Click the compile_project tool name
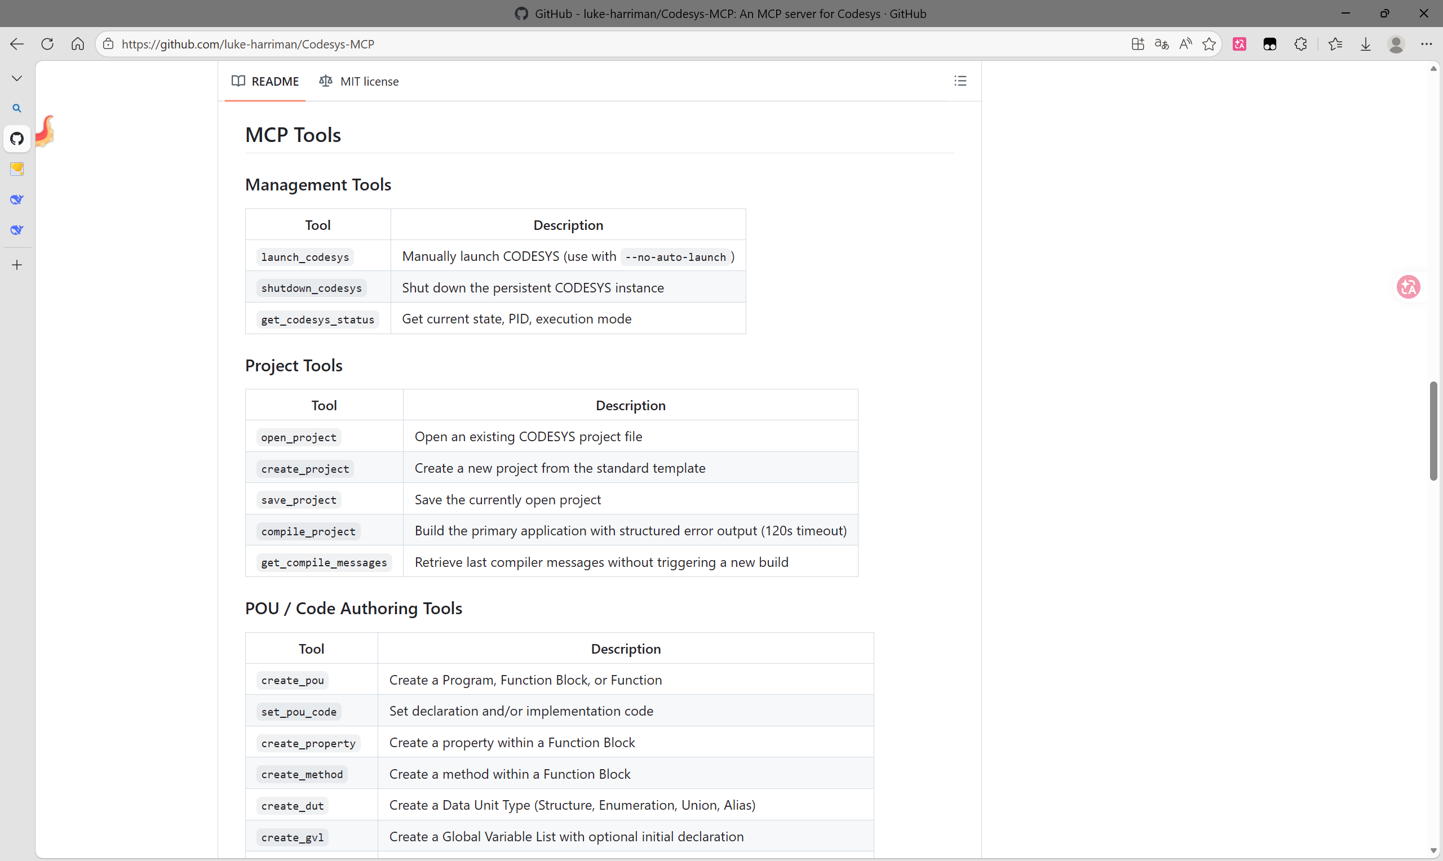 pos(308,531)
